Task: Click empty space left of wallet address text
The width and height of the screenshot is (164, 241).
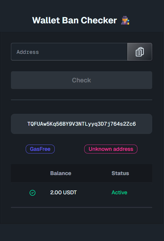Action: click(x=19, y=124)
